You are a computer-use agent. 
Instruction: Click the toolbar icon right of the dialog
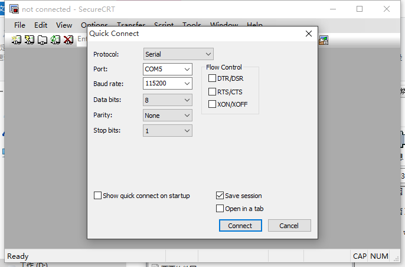(x=324, y=40)
